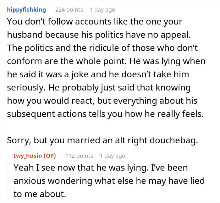Click the reply line 'Yeah I see now'
The width and height of the screenshot is (220, 203).
tap(101, 168)
